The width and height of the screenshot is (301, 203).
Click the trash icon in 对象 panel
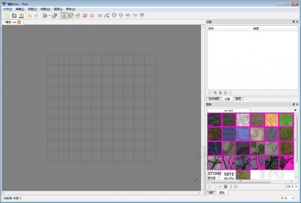click(x=221, y=93)
